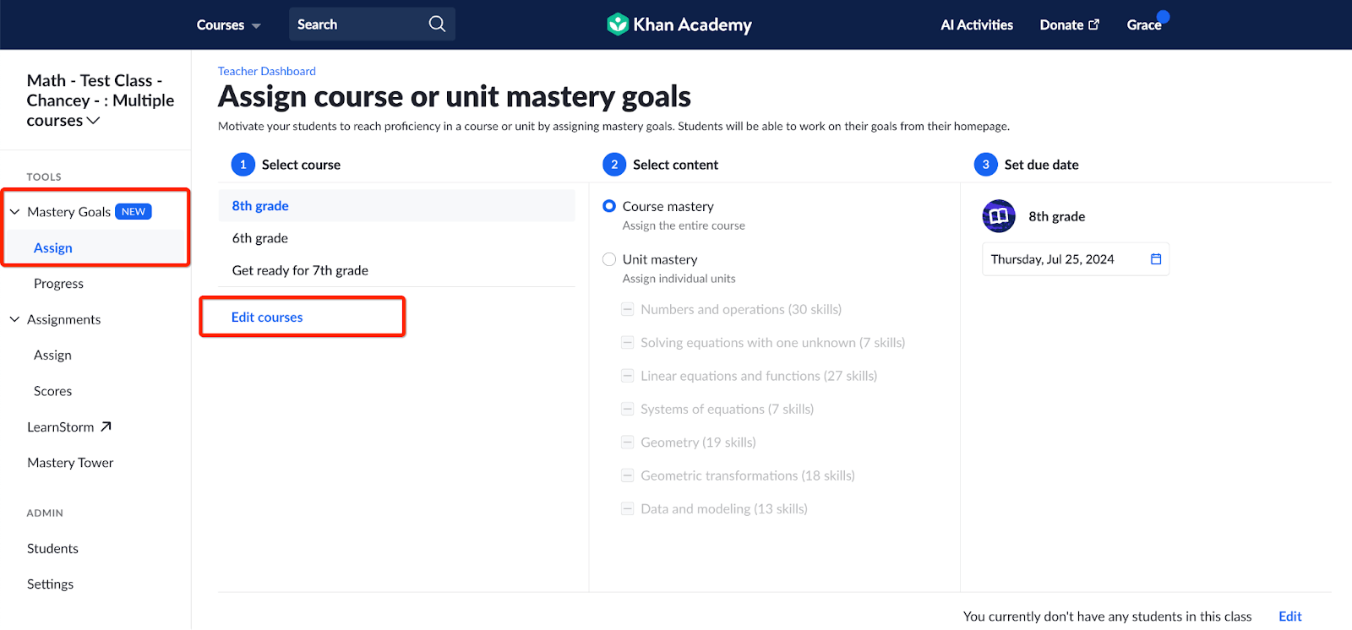Expand the class name switcher chevron
The width and height of the screenshot is (1352, 630).
pos(94,121)
